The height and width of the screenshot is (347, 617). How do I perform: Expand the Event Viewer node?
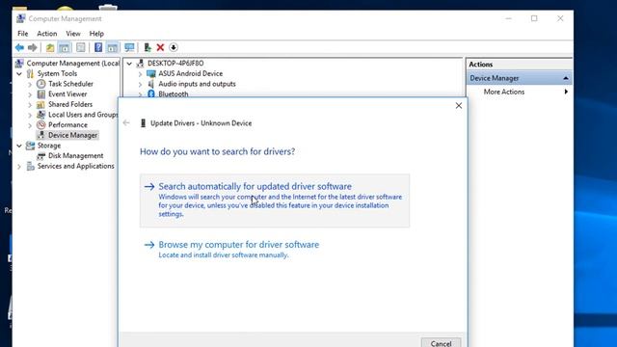pos(30,94)
